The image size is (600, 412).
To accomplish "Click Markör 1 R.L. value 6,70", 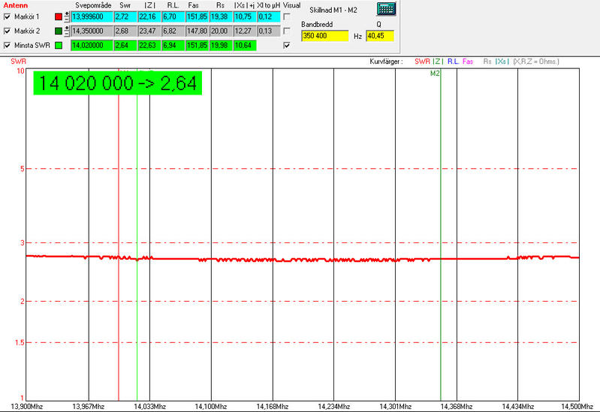I will point(173,17).
